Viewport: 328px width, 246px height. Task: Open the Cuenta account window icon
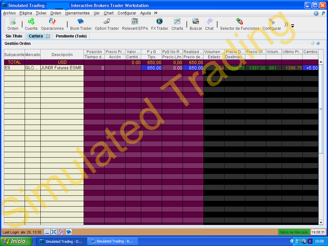click(x=31, y=24)
